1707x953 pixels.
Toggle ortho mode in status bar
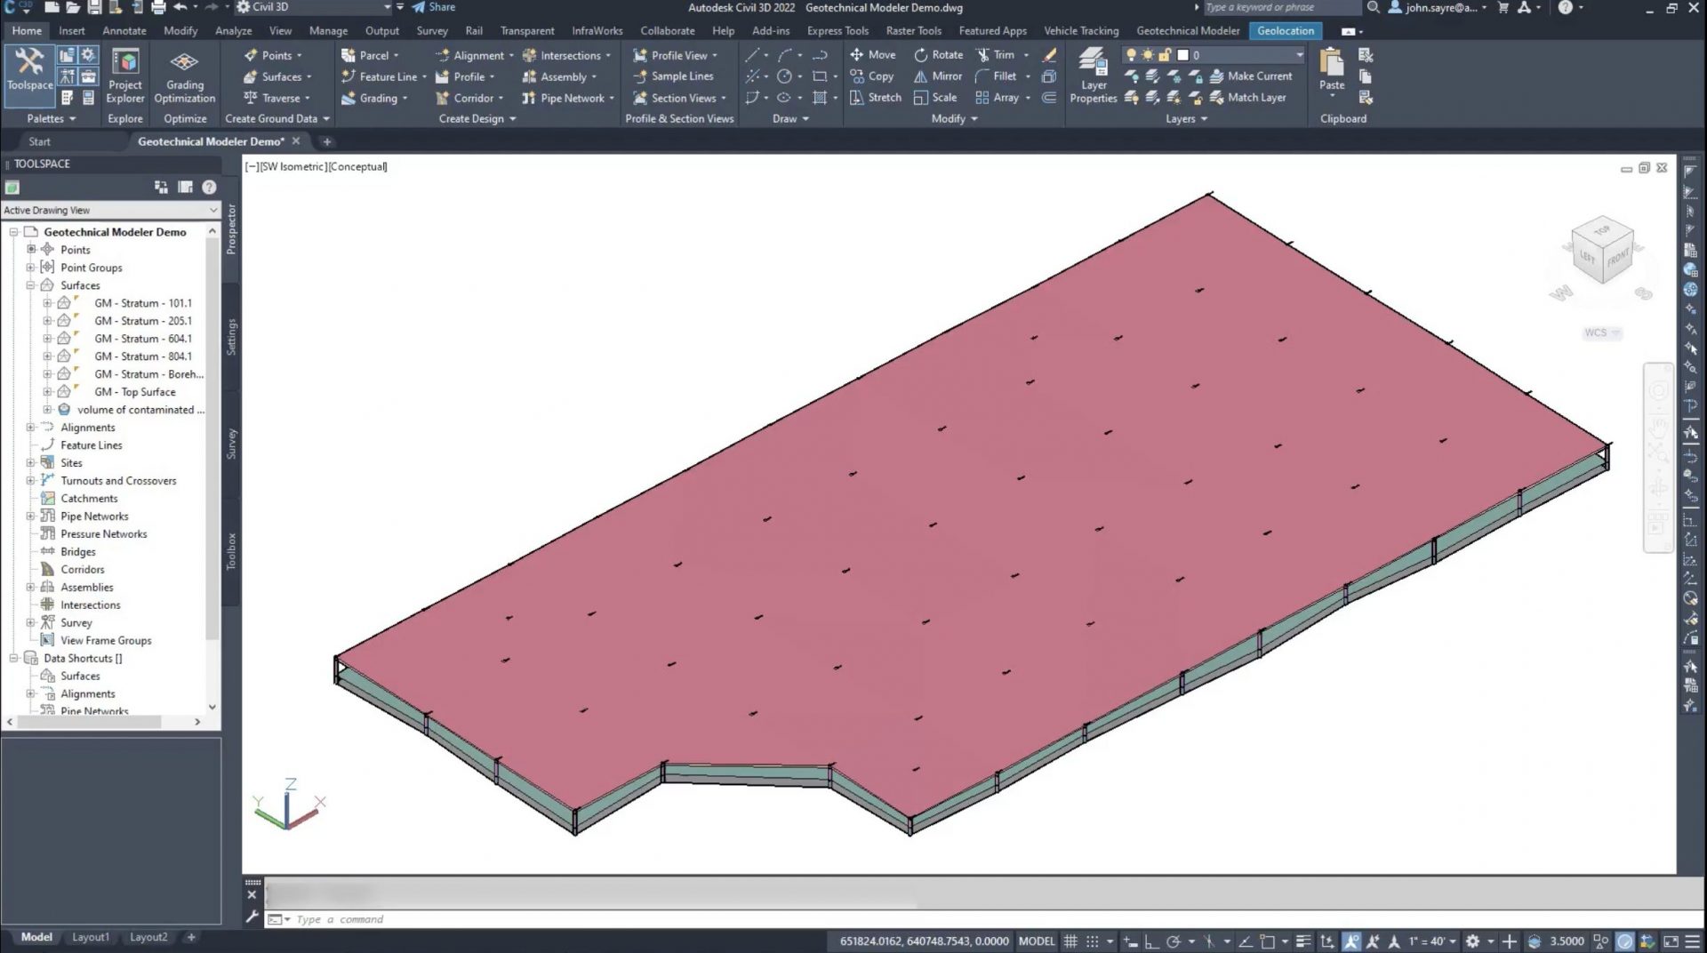click(x=1150, y=941)
